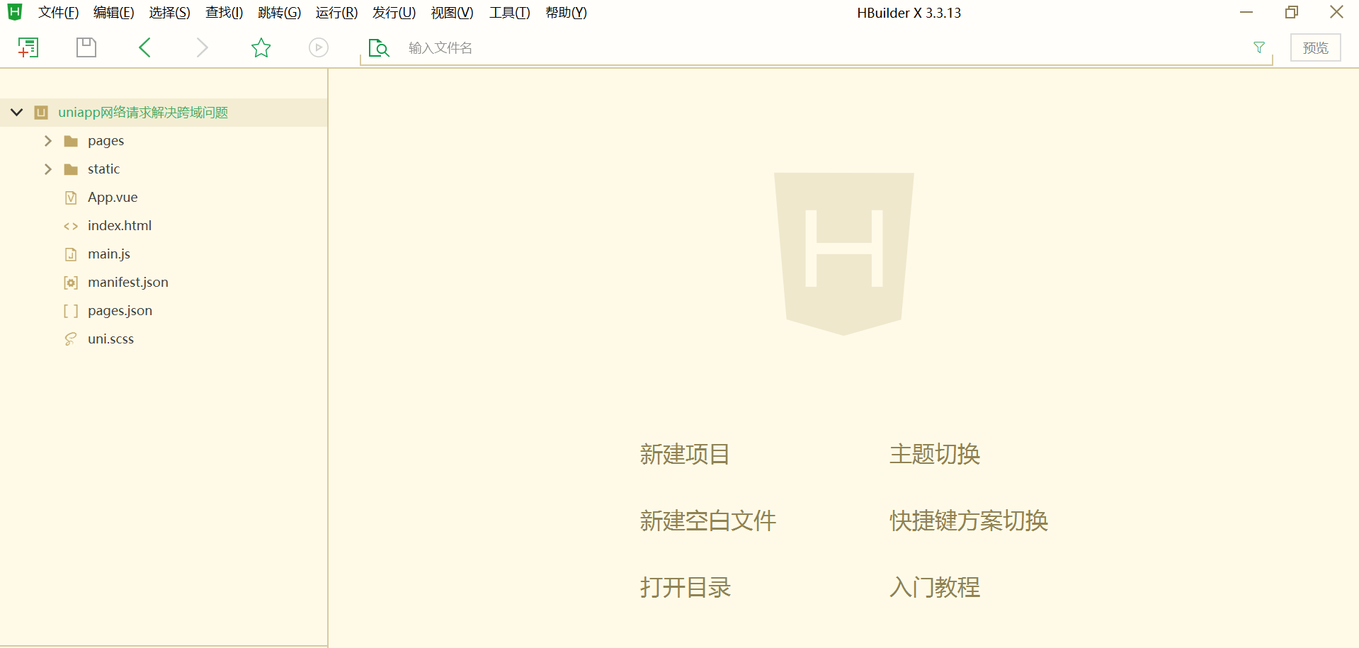Click the run play icon
Image resolution: width=1359 pixels, height=648 pixels.
point(319,47)
